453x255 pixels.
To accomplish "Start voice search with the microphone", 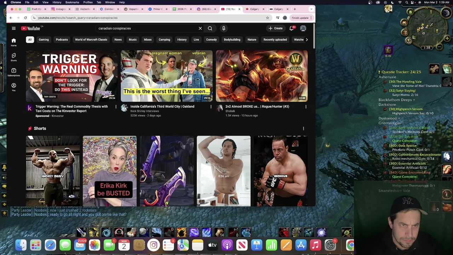I will [224, 28].
